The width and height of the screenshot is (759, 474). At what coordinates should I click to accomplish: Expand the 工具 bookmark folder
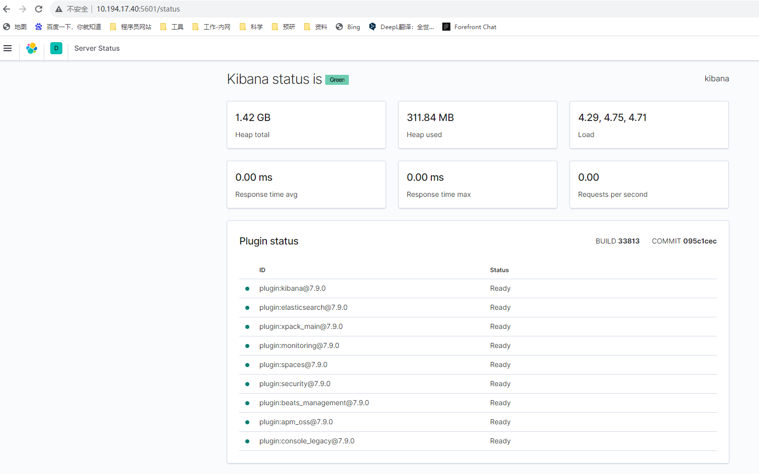coord(172,27)
